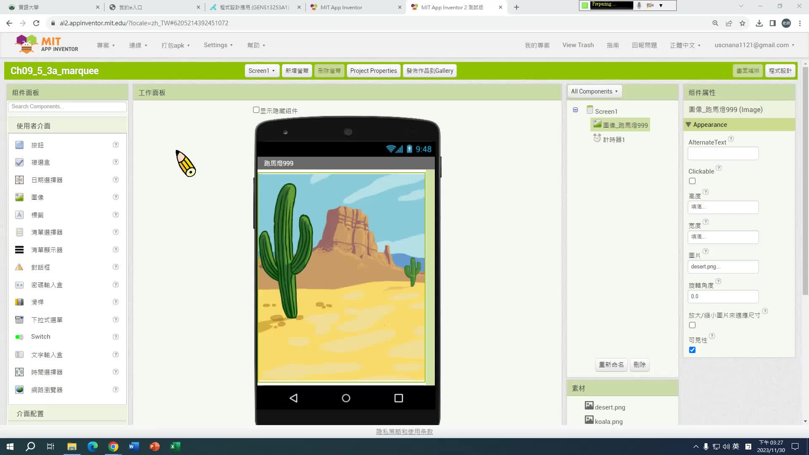Open Project Properties
The image size is (809, 455).
[373, 71]
